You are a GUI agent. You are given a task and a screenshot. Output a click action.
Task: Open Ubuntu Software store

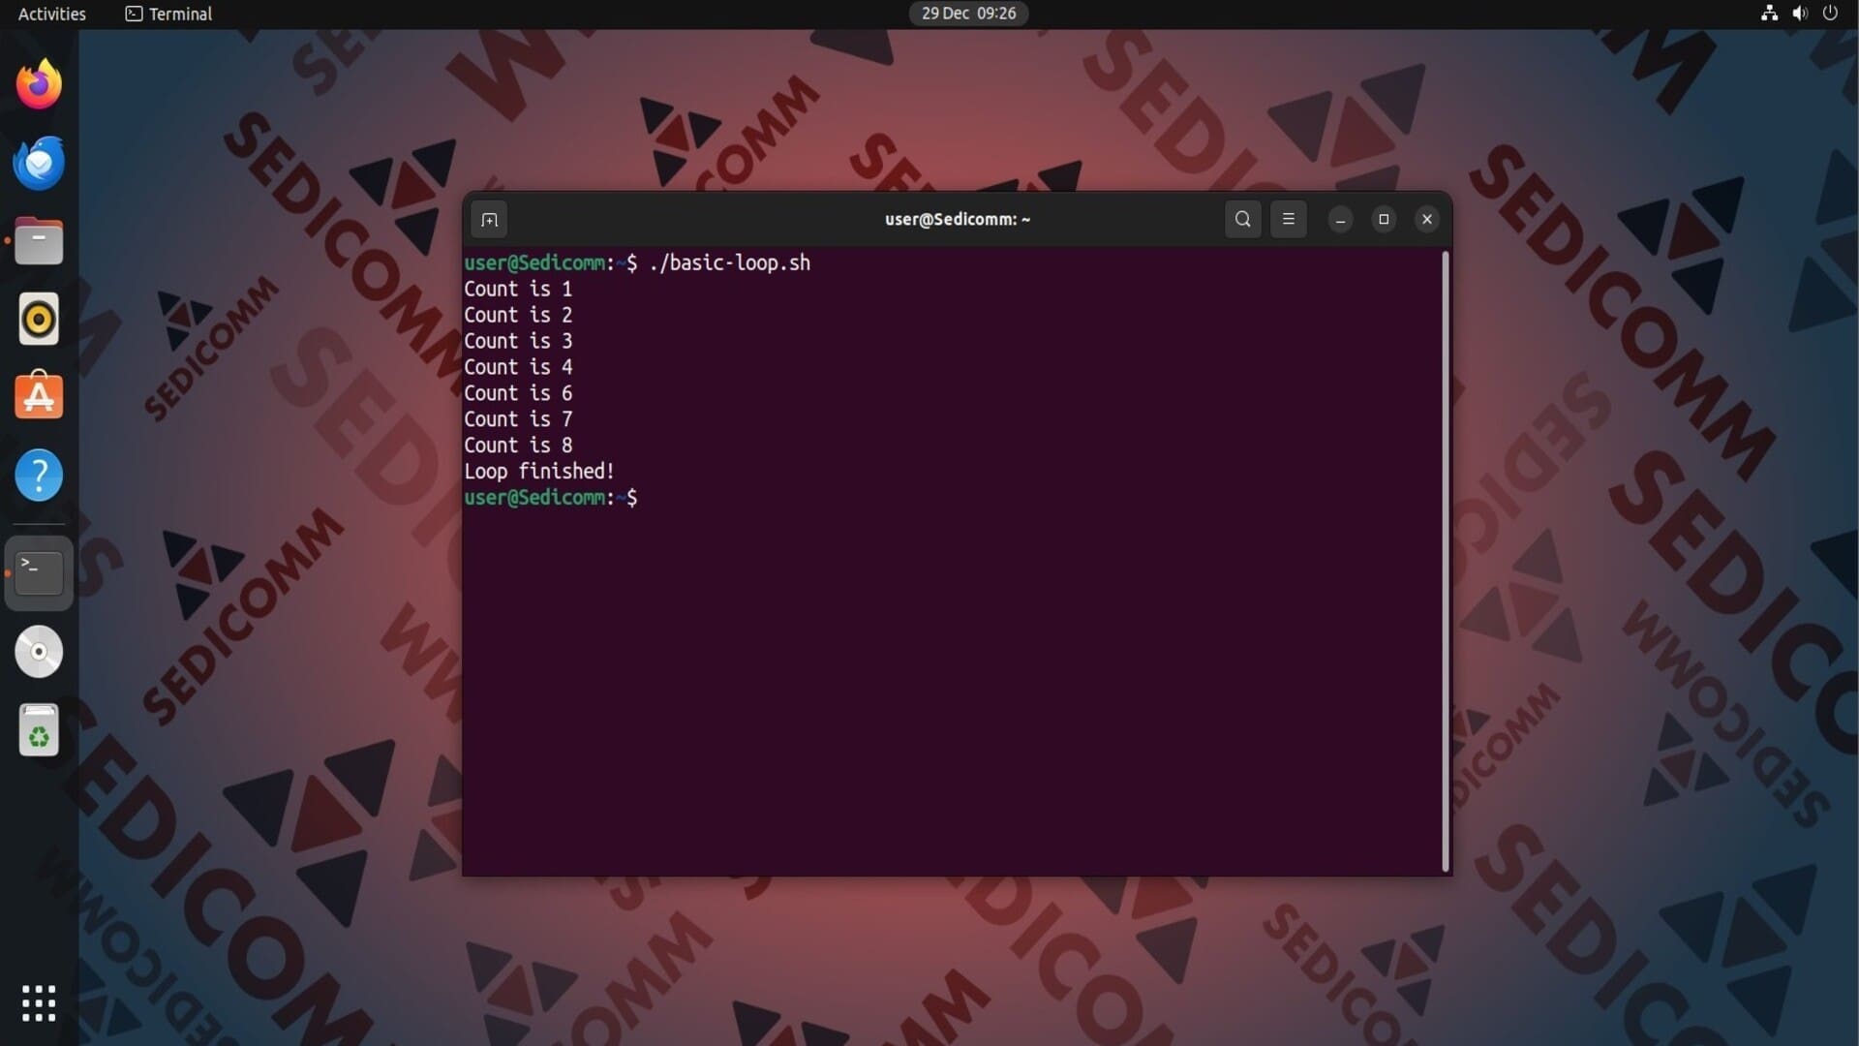click(x=39, y=397)
